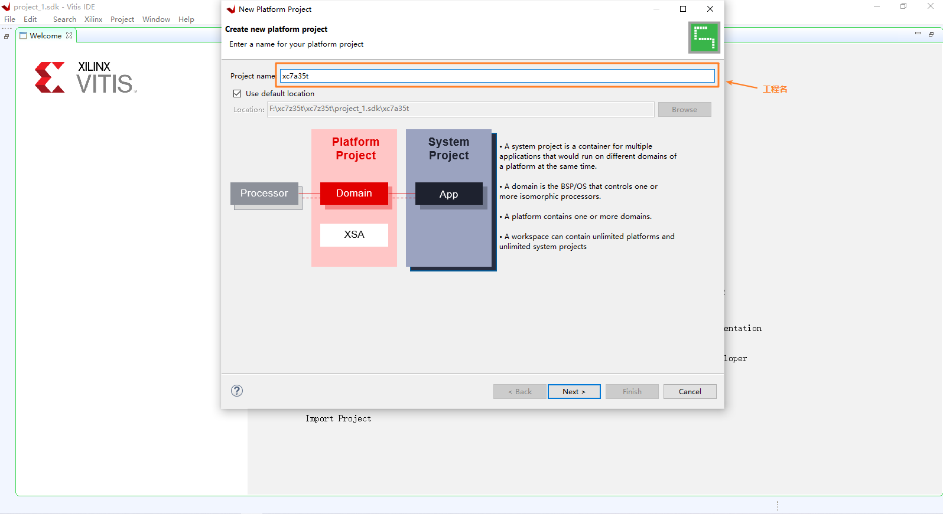Screen dimensions: 943x514
Task: Open the File menu
Action: [x=10, y=19]
